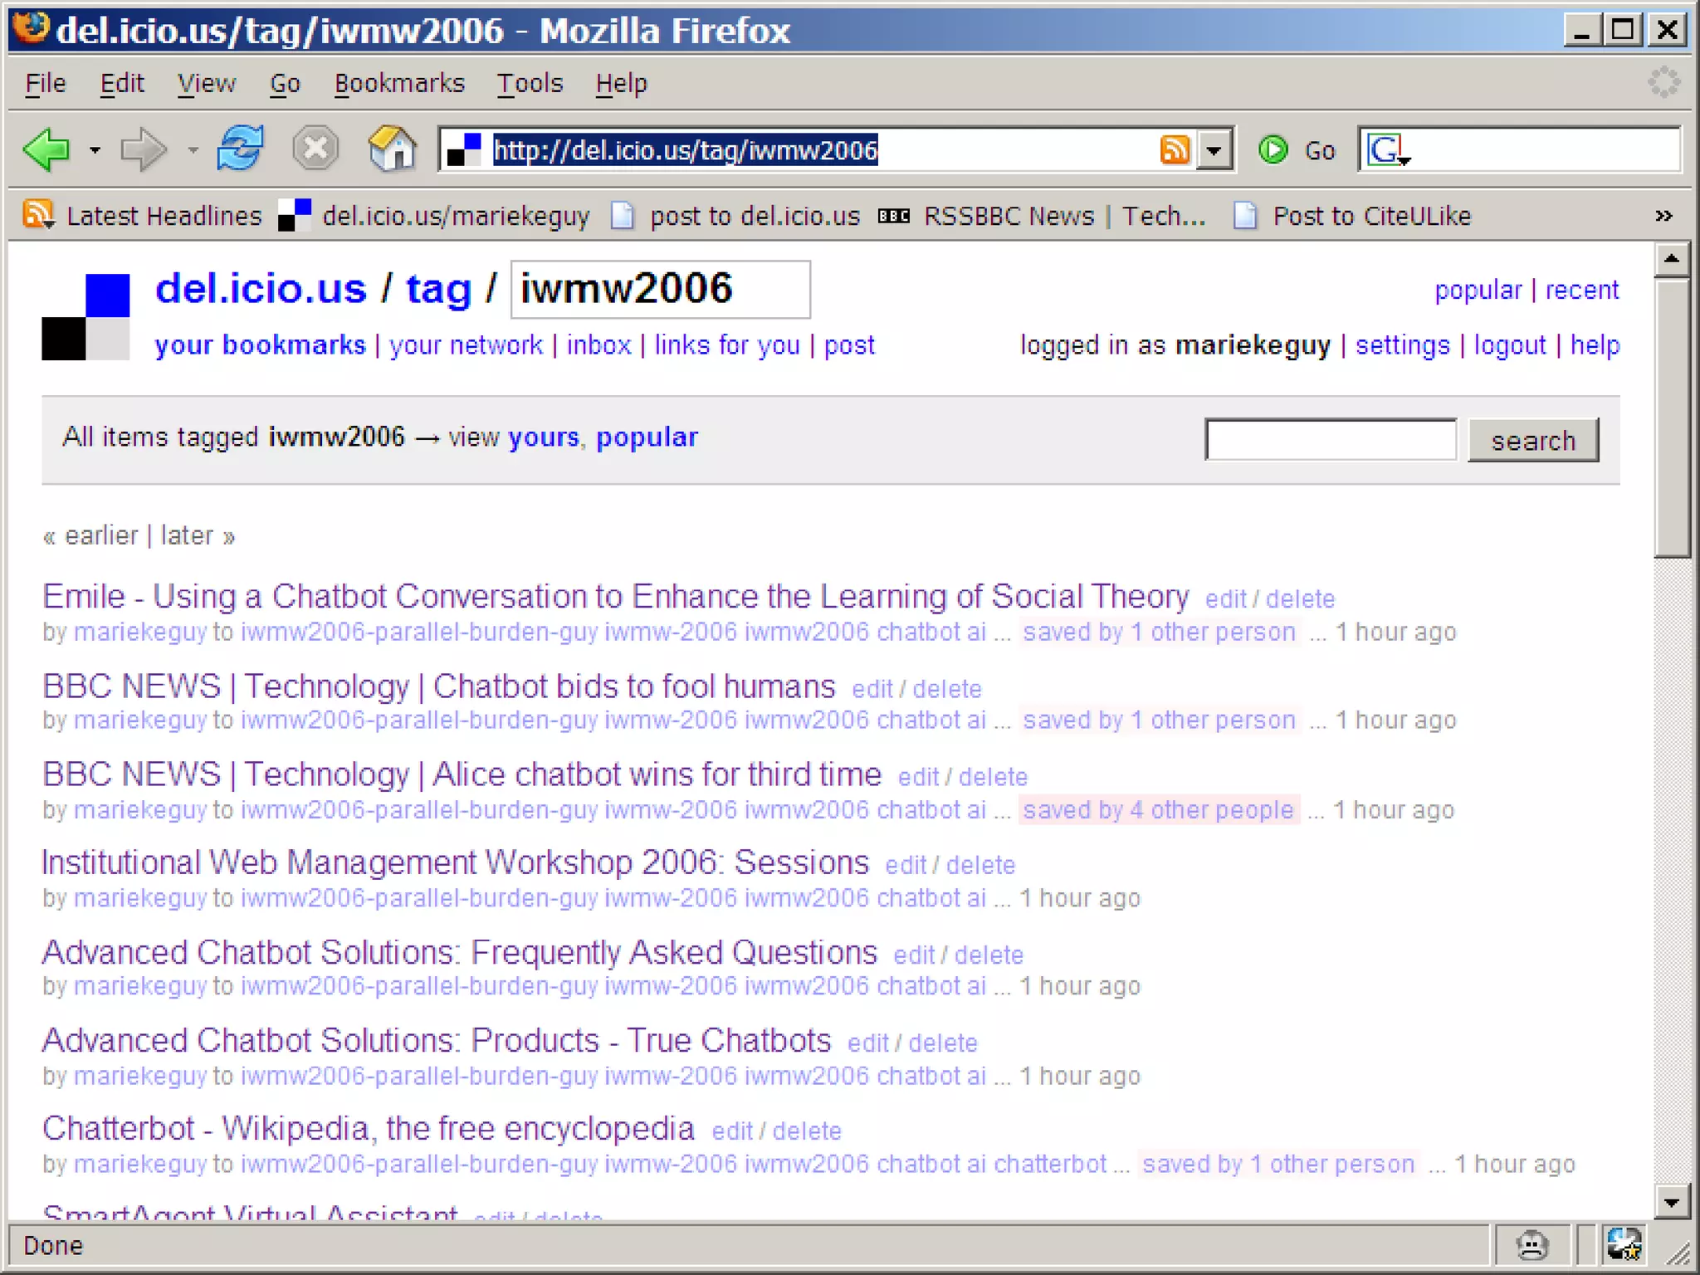
Task: Click the Stop loading icon
Action: [x=315, y=150]
